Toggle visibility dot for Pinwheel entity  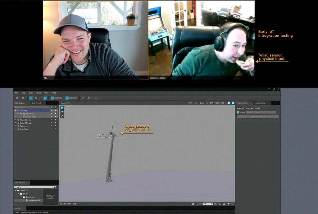[52, 111]
